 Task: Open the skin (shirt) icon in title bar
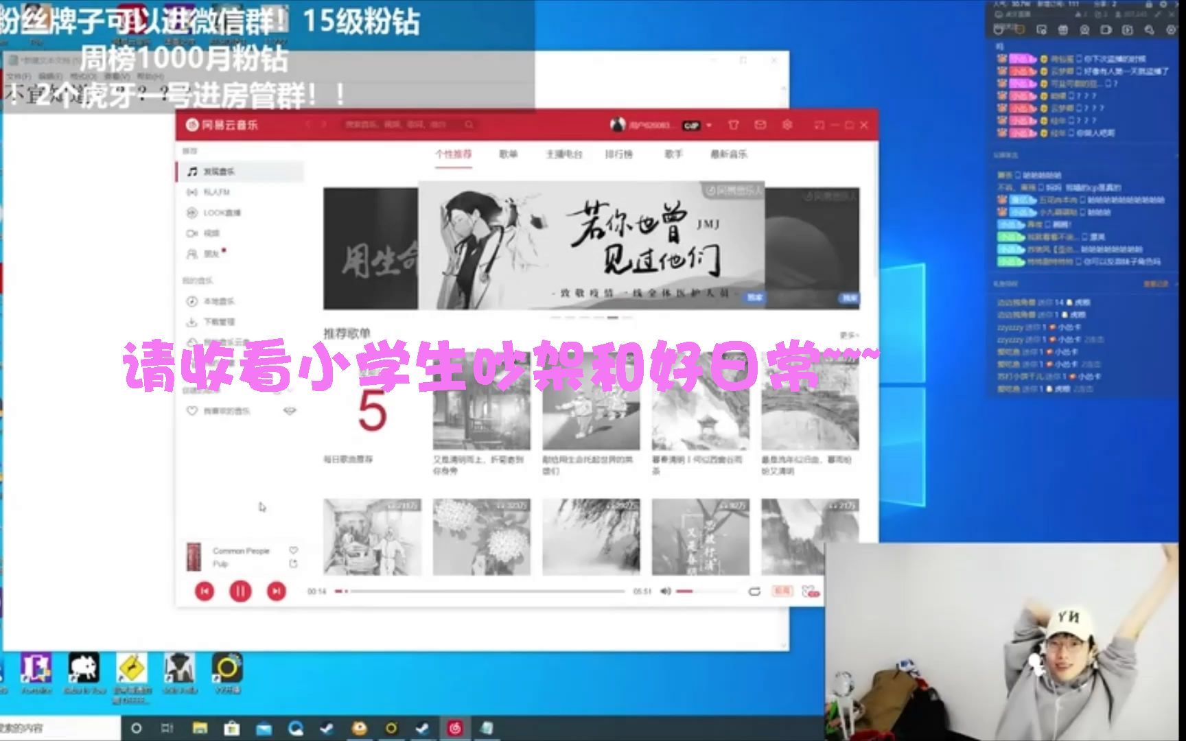click(x=734, y=125)
